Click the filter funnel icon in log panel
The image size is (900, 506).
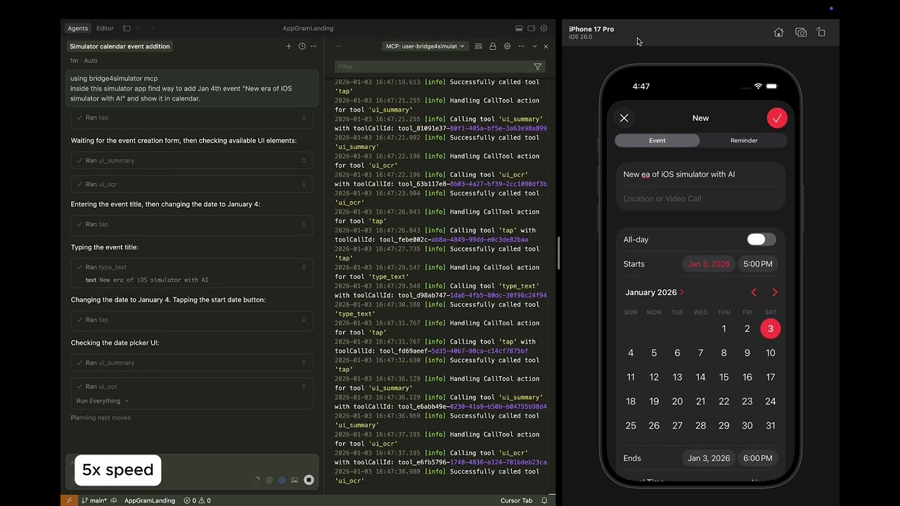pyautogui.click(x=538, y=66)
